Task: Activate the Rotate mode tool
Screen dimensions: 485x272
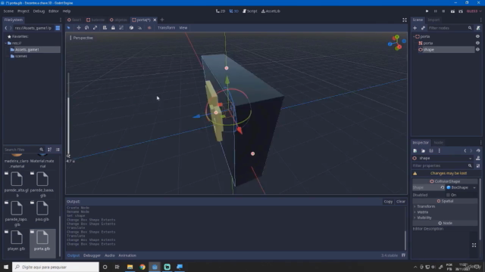Action: coord(86,28)
